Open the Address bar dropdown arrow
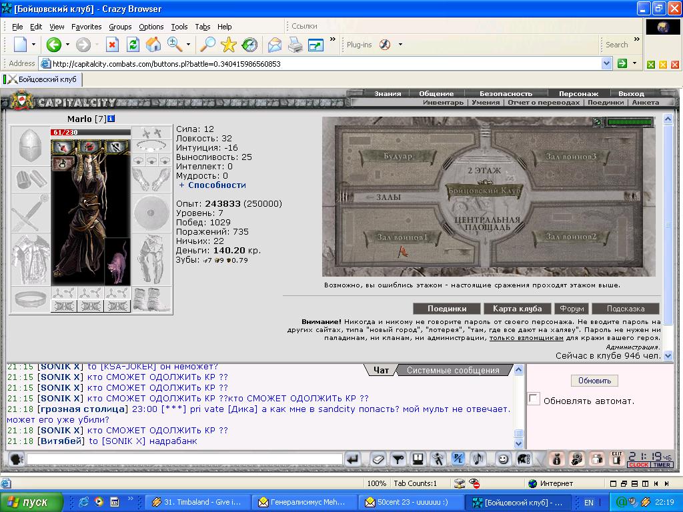This screenshot has height=512, width=683. [x=606, y=63]
